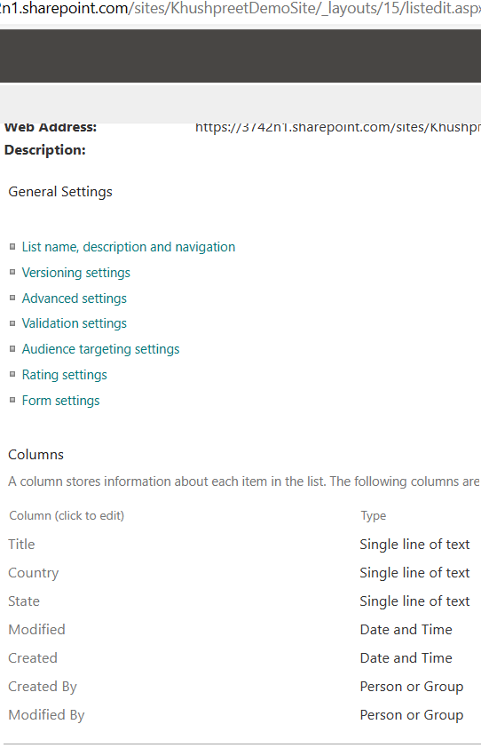Open the Modified By column
This screenshot has height=748, width=481.
coord(46,715)
